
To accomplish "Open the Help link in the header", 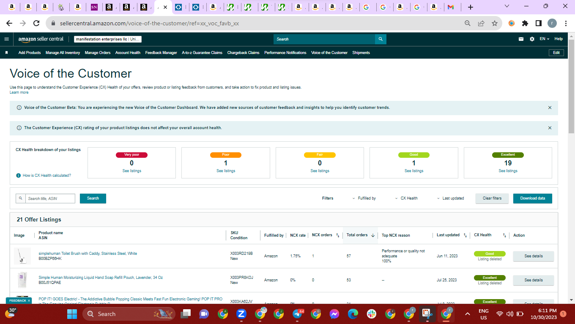I will 559,39.
